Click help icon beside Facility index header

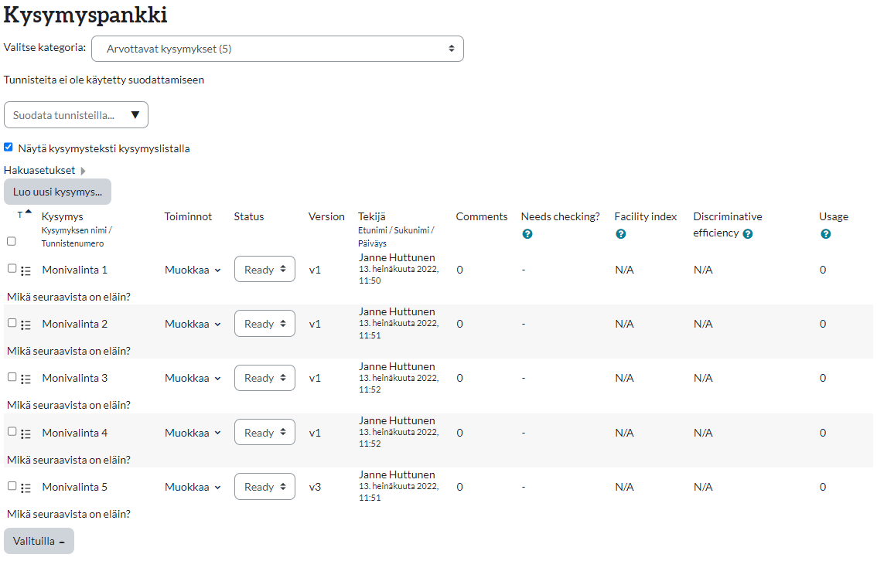pyautogui.click(x=620, y=234)
